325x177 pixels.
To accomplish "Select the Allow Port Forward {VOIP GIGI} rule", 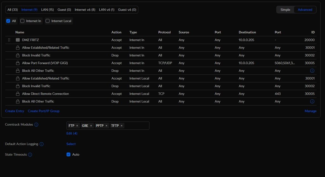I will click(x=45, y=63).
